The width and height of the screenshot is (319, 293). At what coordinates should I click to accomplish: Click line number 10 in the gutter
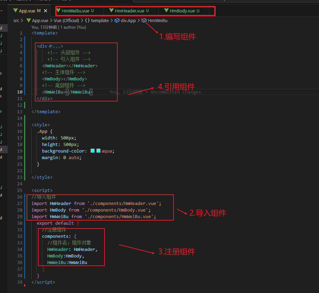click(x=20, y=92)
